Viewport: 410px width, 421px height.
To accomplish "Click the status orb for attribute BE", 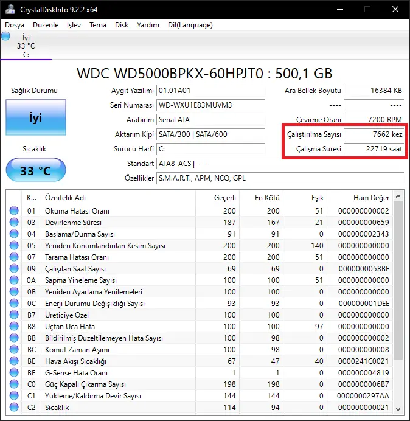I will [x=14, y=361].
